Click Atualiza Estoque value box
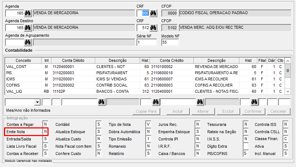The image size is (296, 167). 99,131
